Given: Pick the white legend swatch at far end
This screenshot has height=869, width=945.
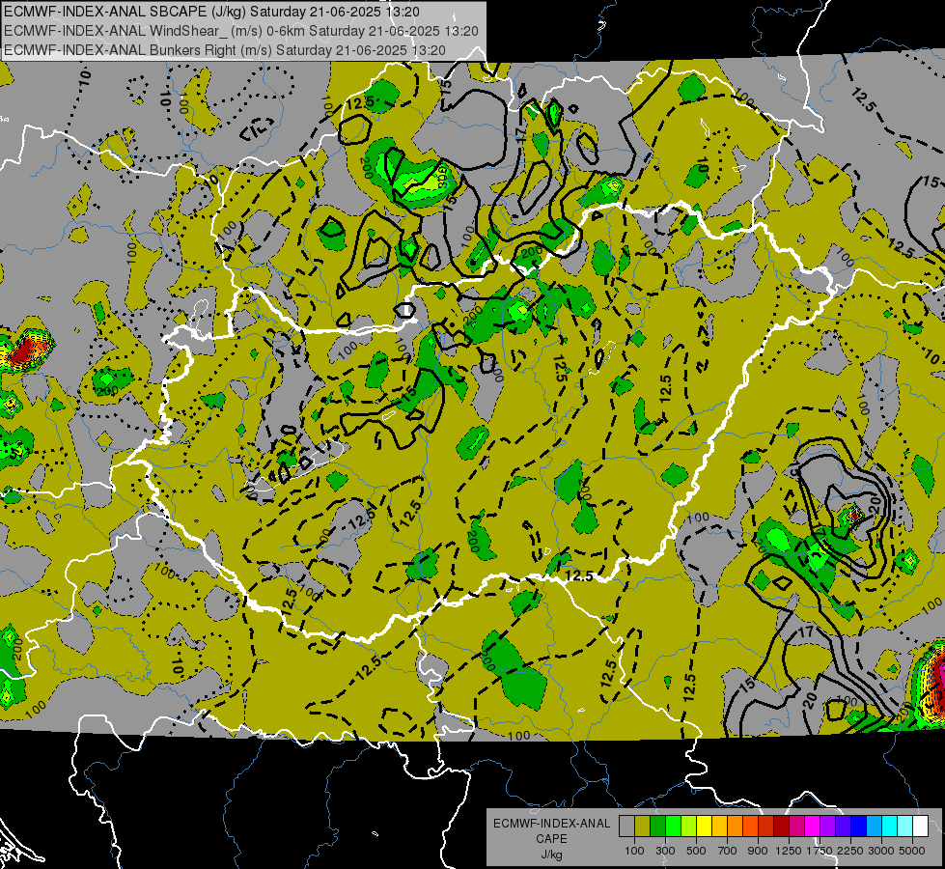Looking at the screenshot, I should (x=920, y=826).
